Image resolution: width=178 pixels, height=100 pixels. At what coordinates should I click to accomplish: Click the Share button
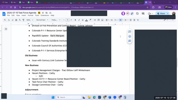pos(161,14)
